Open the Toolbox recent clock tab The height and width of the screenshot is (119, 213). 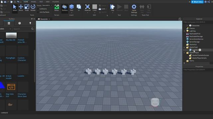pyautogui.click(x=20, y=23)
